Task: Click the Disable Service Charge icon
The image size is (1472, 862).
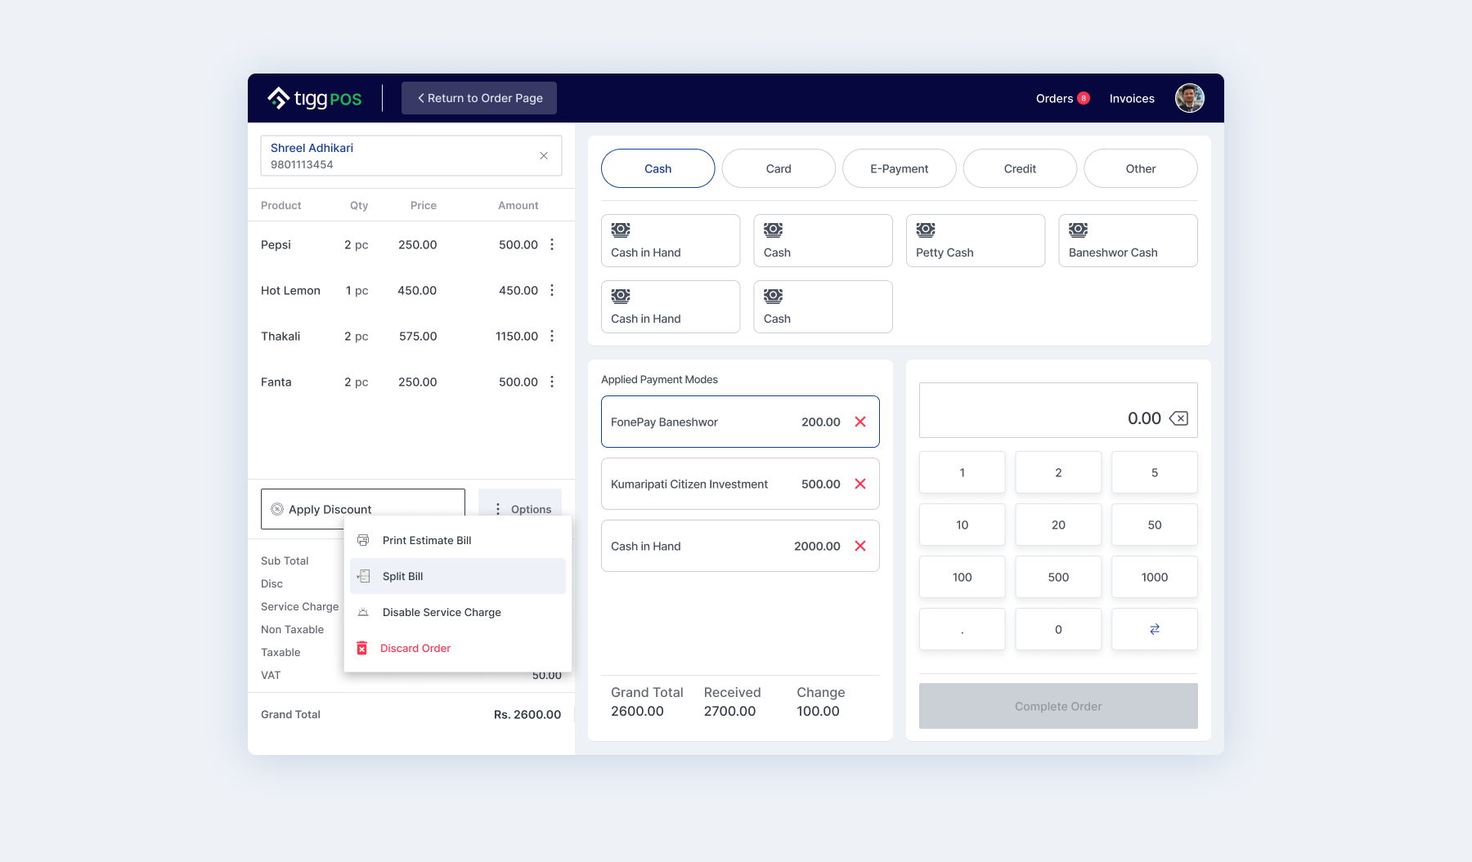Action: click(363, 612)
